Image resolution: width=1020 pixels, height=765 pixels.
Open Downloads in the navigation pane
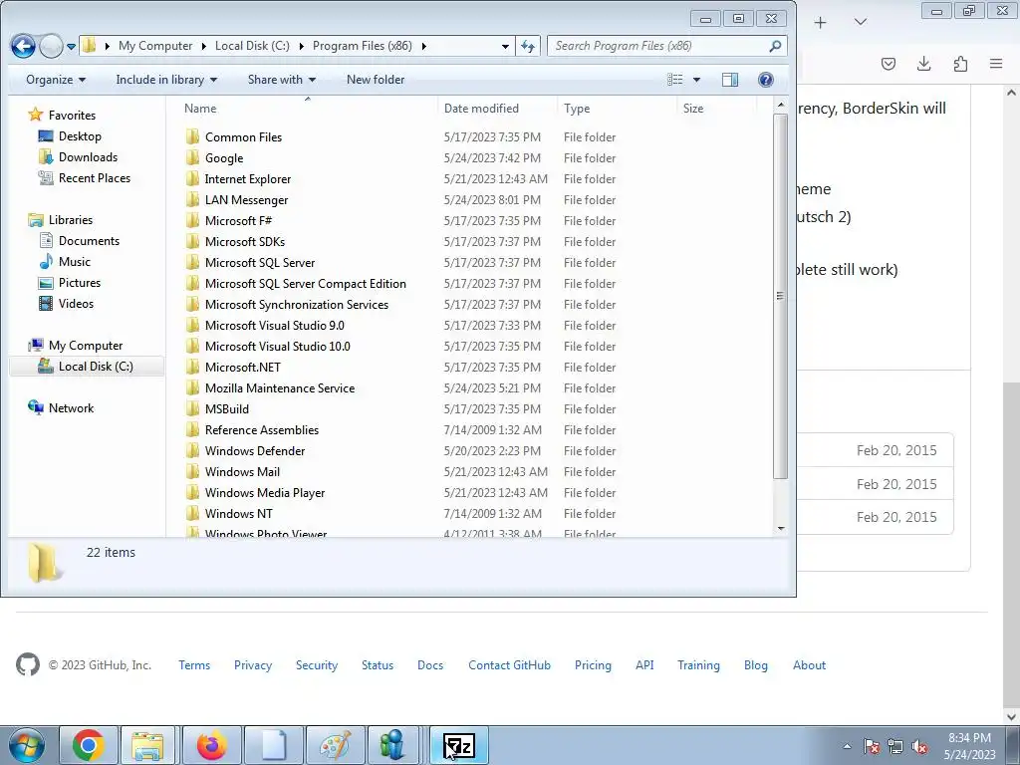click(x=78, y=156)
